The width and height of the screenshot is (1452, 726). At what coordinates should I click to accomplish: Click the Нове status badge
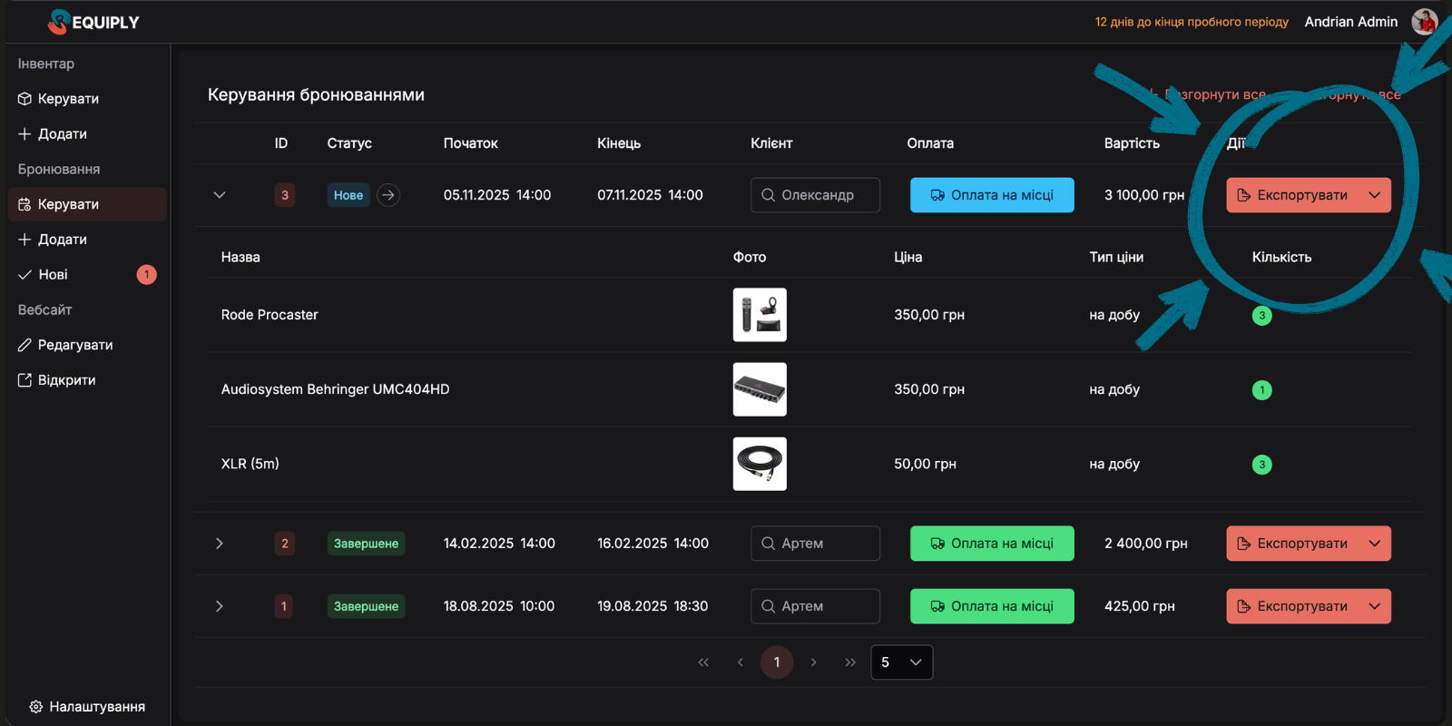click(348, 195)
